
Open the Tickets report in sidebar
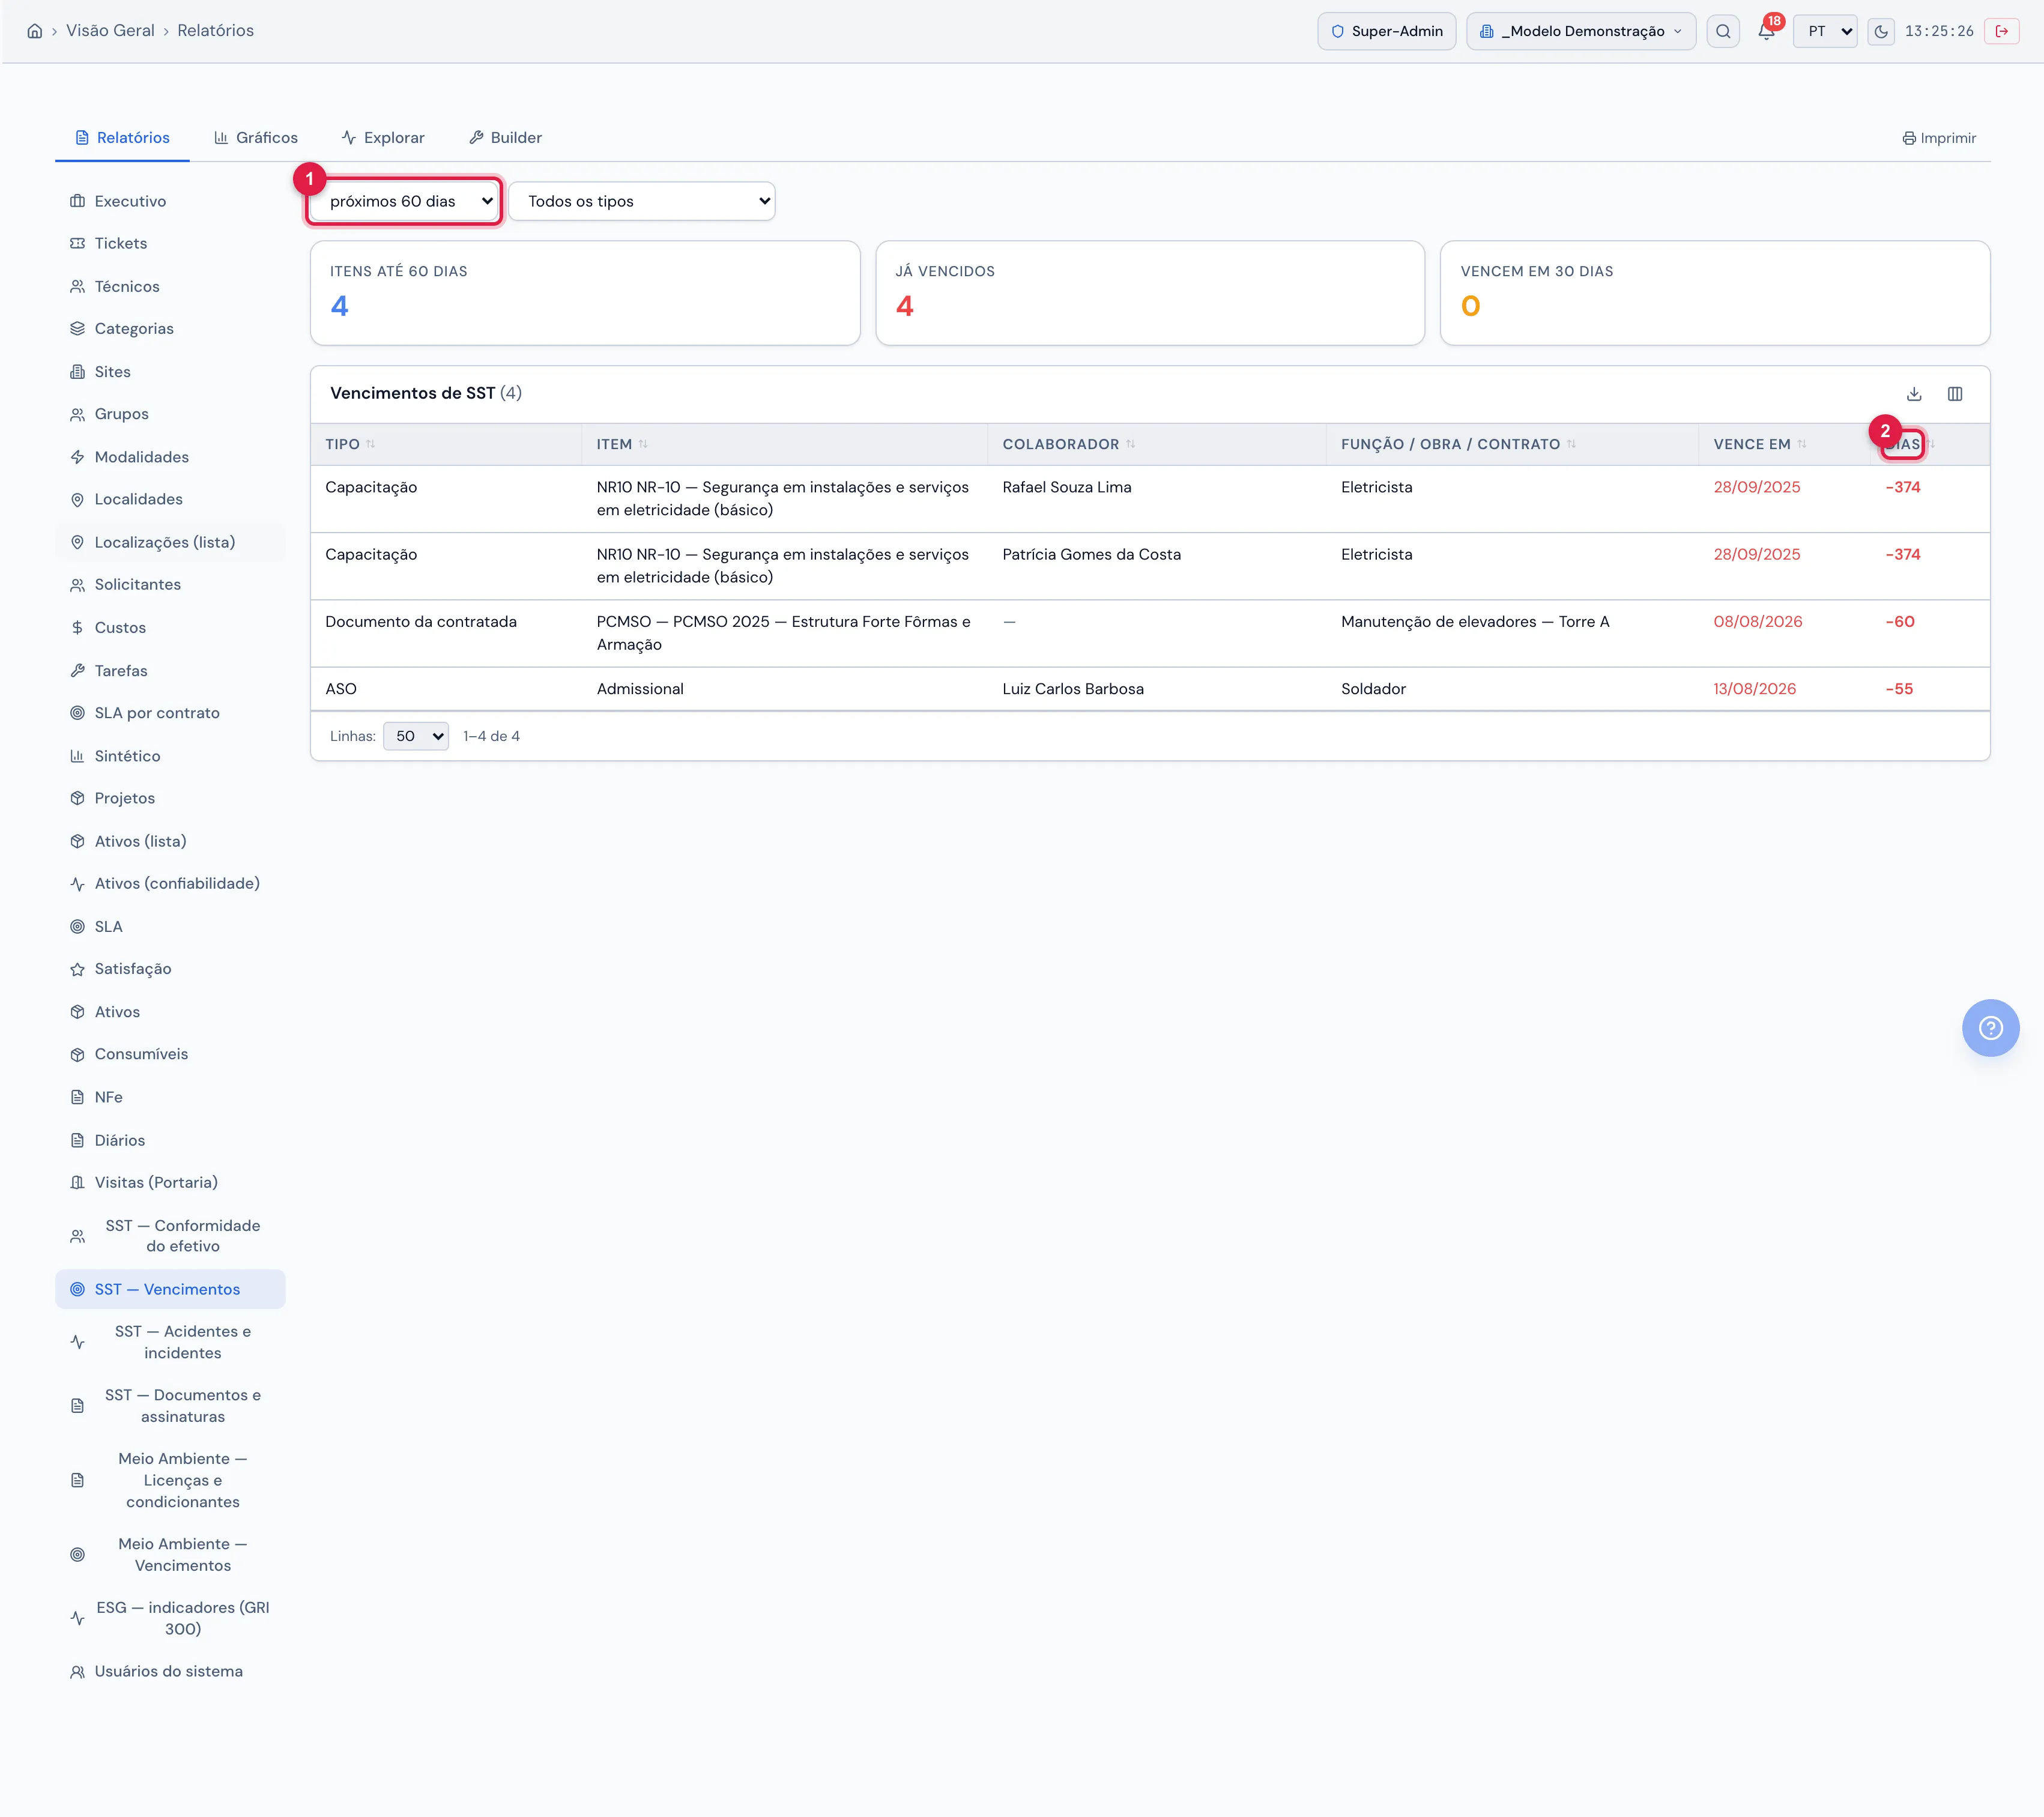(x=170, y=243)
